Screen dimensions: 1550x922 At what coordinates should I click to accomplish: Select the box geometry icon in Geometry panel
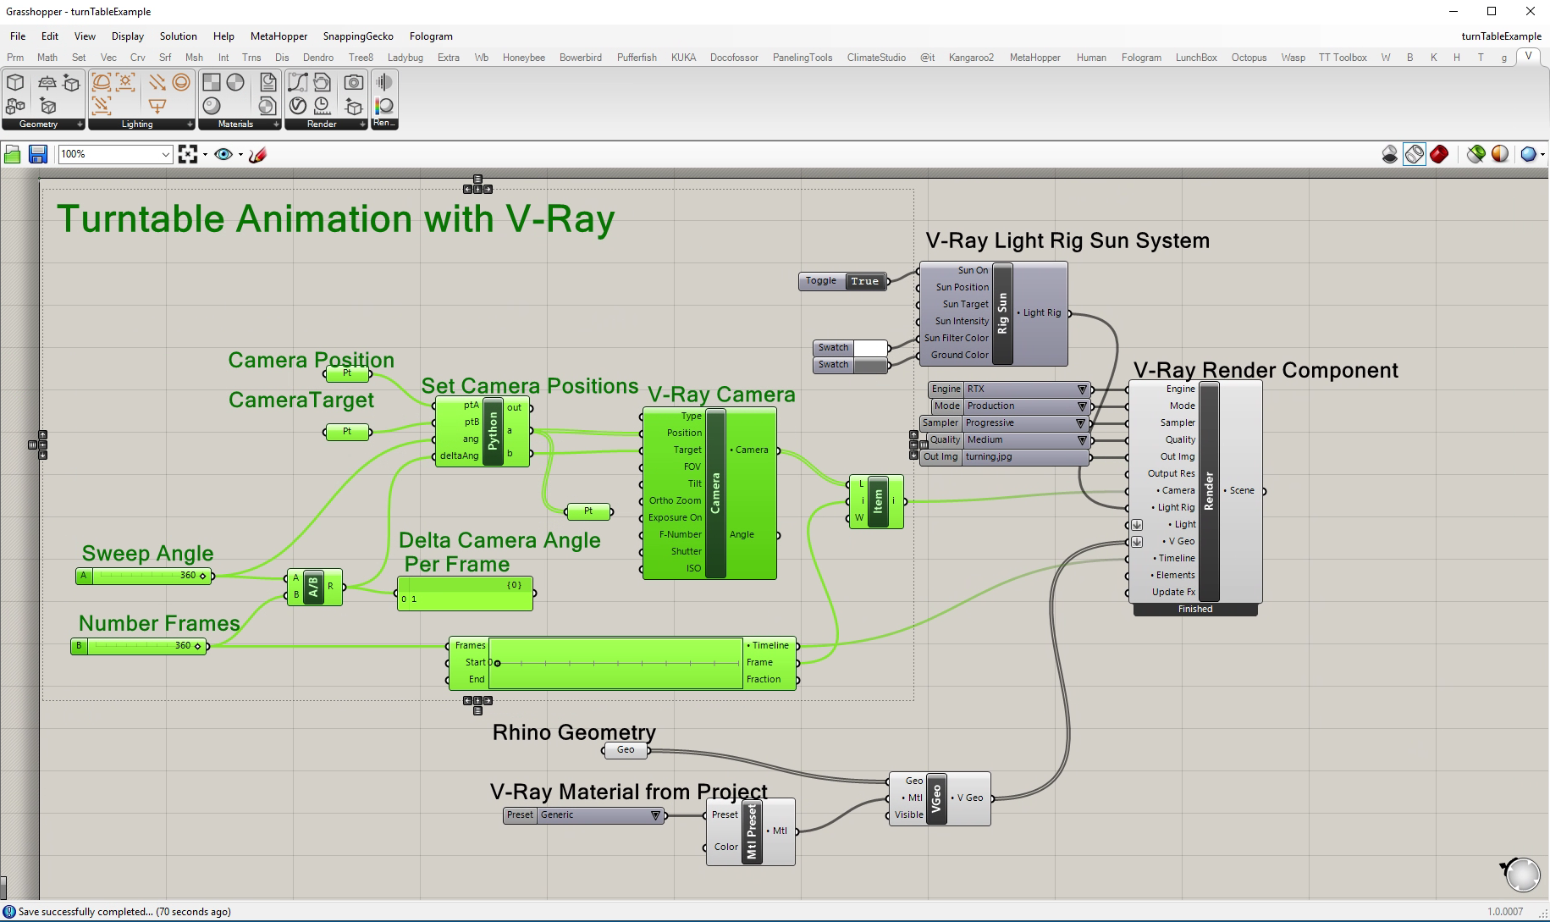point(15,82)
